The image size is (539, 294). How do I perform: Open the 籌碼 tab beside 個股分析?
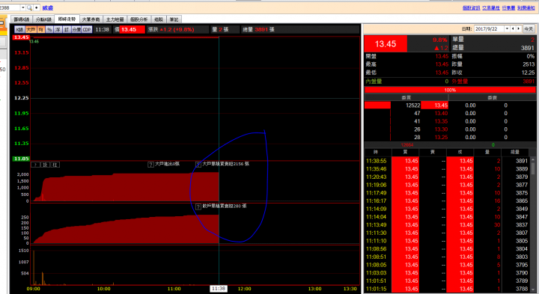point(159,19)
